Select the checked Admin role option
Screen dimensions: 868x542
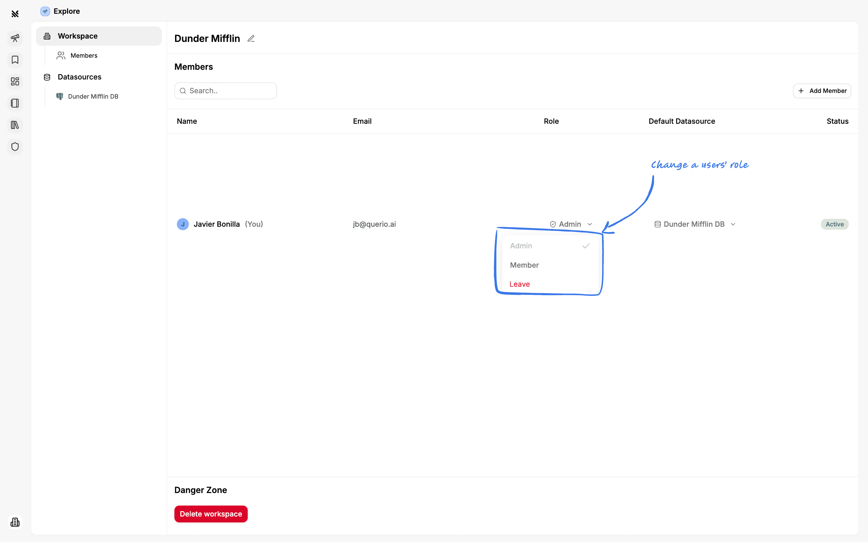(x=549, y=246)
